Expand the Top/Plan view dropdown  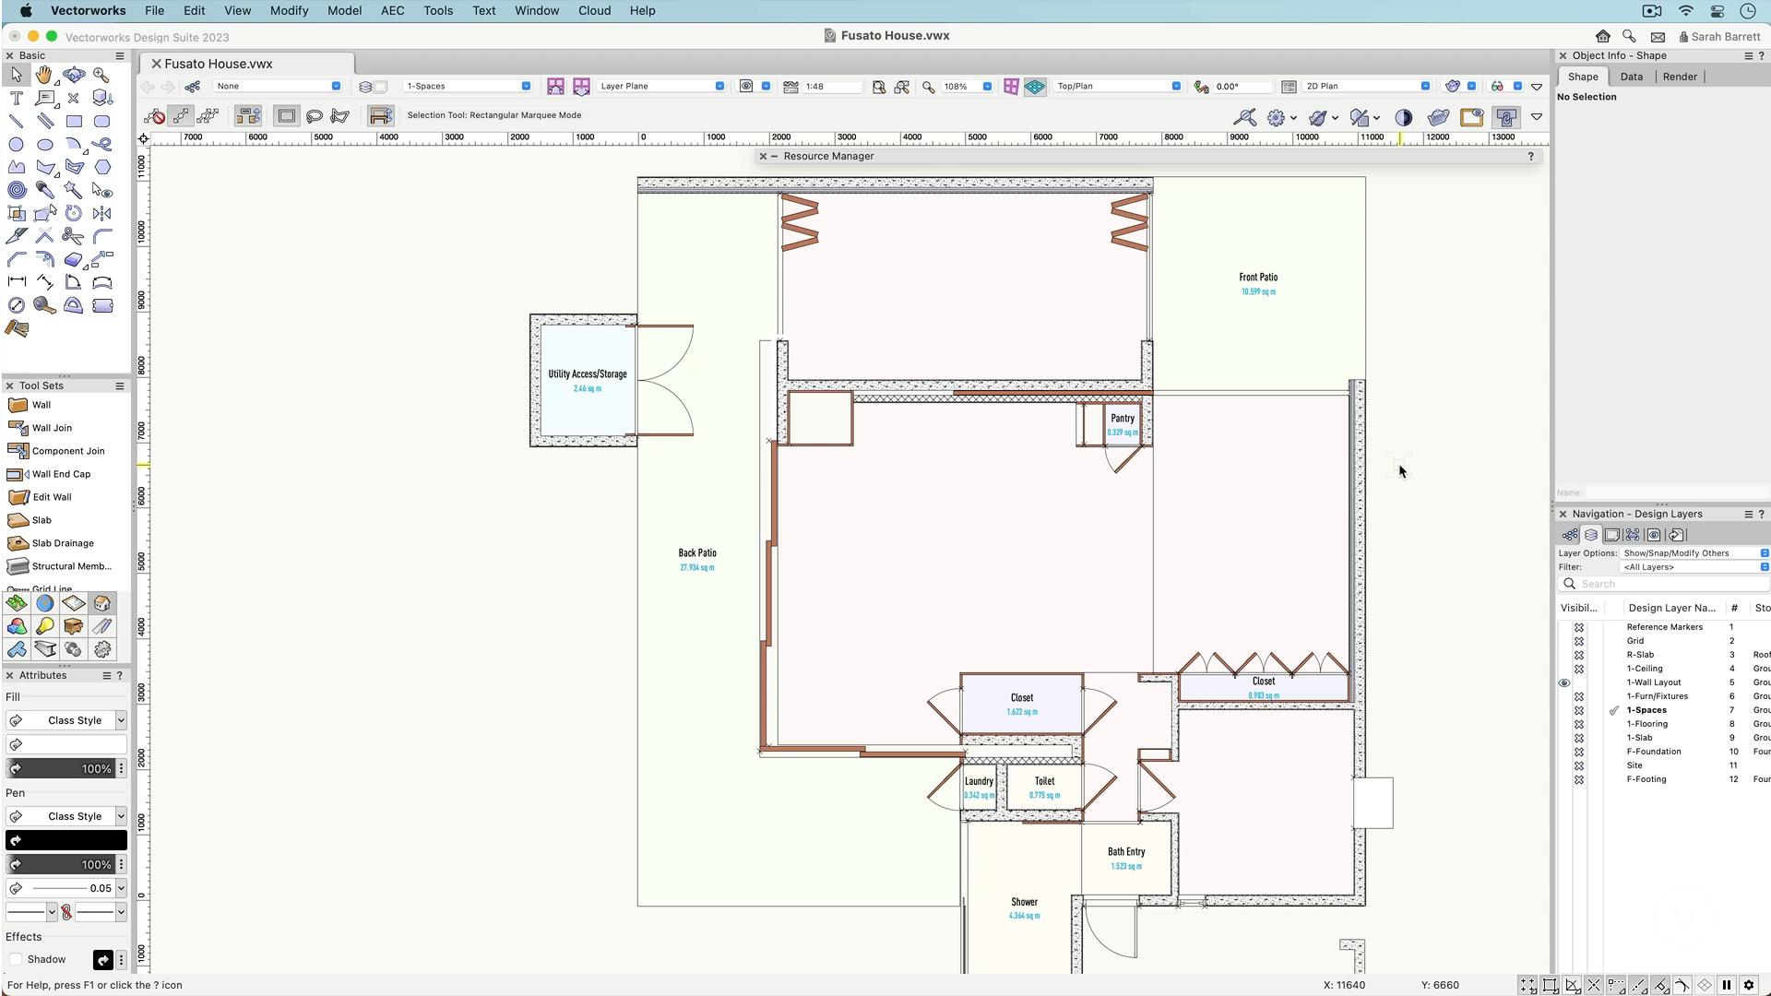1118,87
